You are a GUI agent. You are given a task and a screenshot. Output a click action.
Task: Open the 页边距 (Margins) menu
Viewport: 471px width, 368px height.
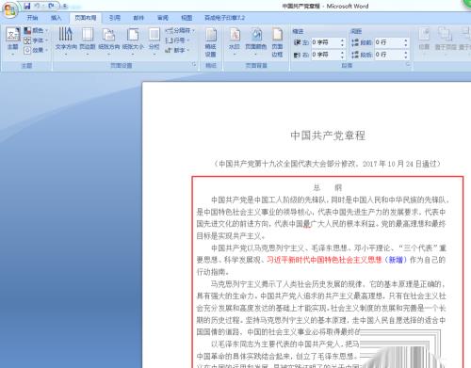(x=88, y=41)
